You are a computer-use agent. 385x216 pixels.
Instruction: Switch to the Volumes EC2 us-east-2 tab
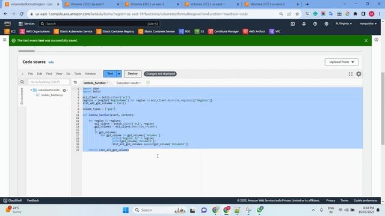(x=152, y=4)
